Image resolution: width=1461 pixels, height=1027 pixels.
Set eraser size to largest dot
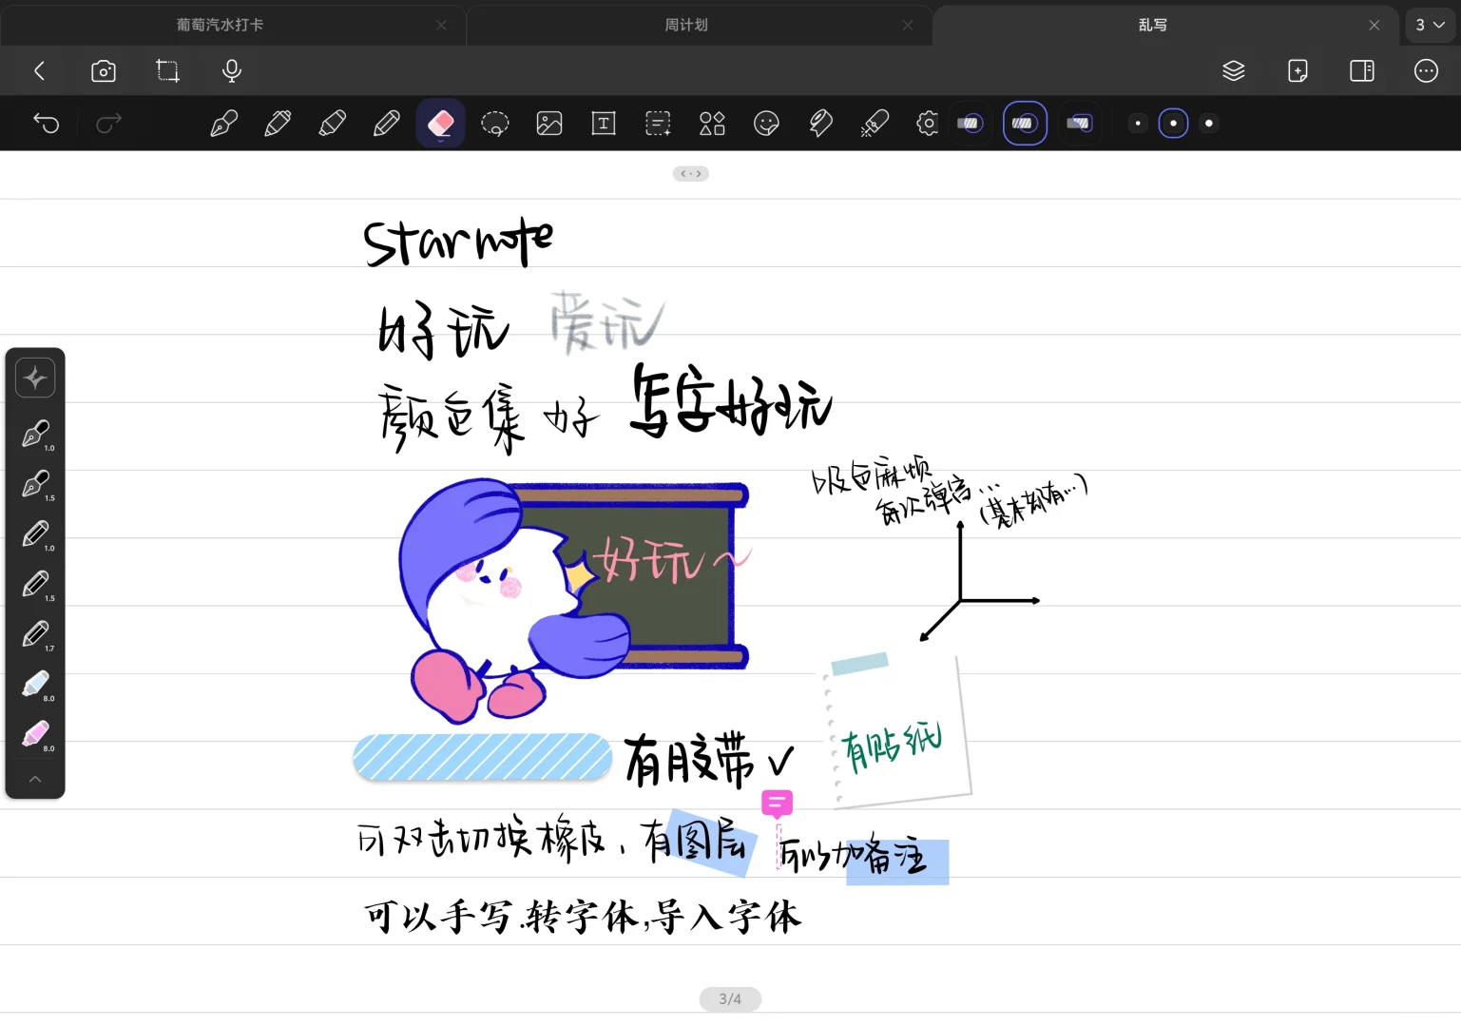coord(1209,123)
